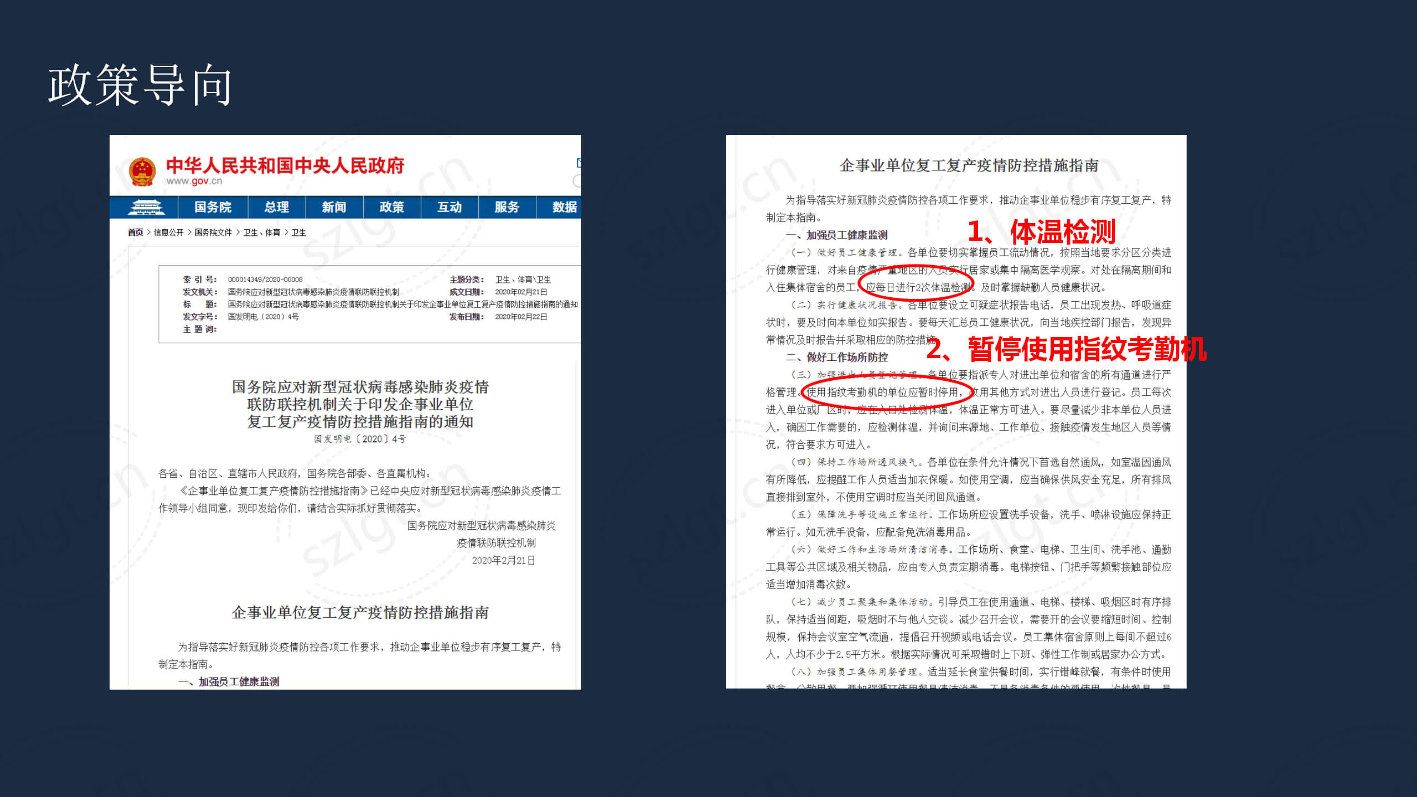Click the national emblem logo
This screenshot has width=1417, height=797.
pyautogui.click(x=142, y=171)
